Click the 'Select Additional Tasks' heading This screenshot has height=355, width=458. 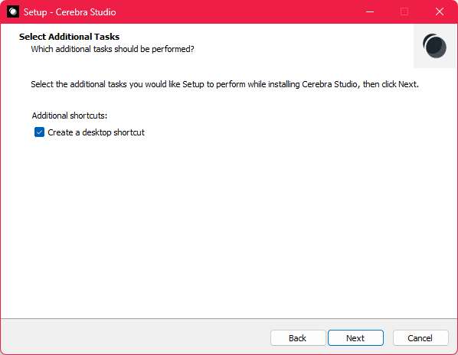click(69, 37)
